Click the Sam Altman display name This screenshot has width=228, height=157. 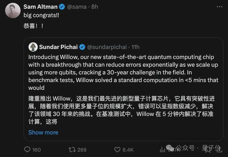click(x=40, y=7)
